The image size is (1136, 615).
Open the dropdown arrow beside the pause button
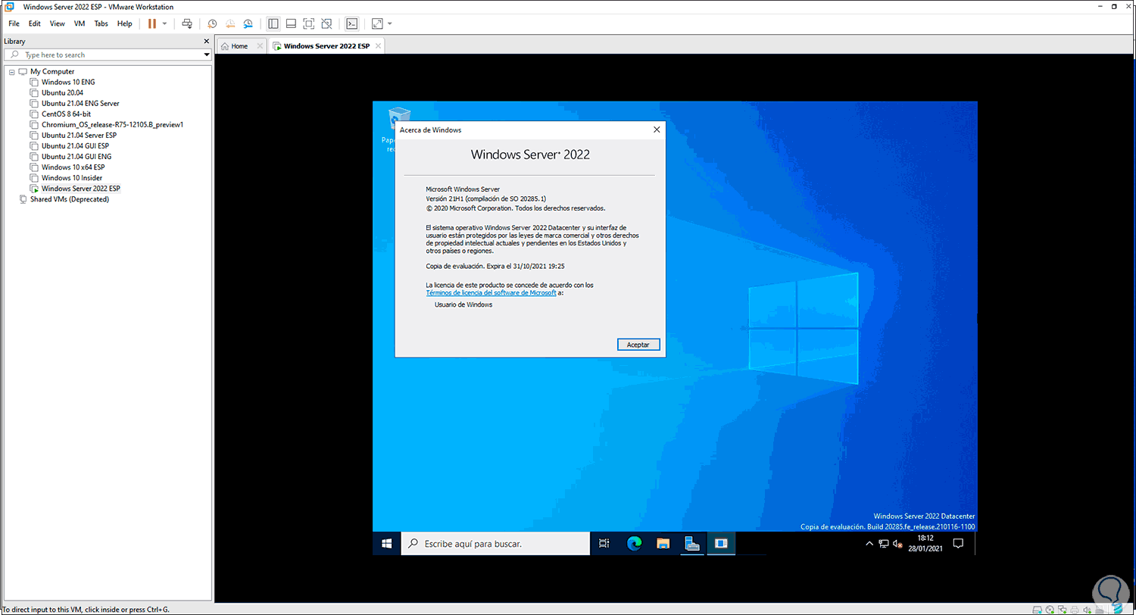(164, 23)
